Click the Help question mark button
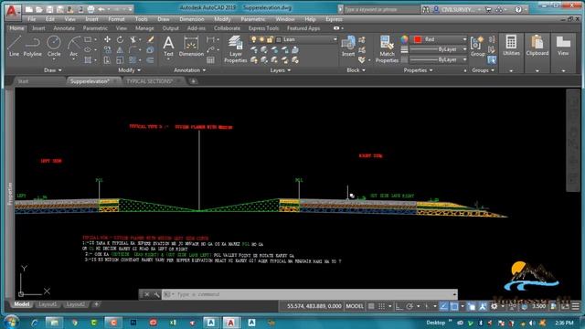The width and height of the screenshot is (585, 329). [518, 9]
